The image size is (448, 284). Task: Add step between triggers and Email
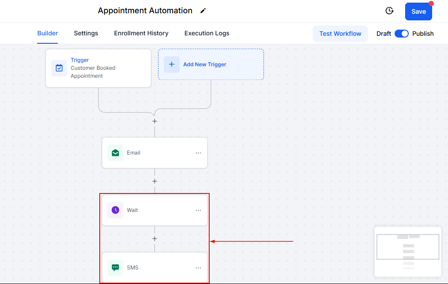coord(154,121)
